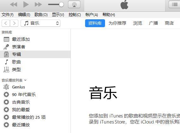
Task: Click the music note in the 音乐 dropdown
Action: point(26,23)
